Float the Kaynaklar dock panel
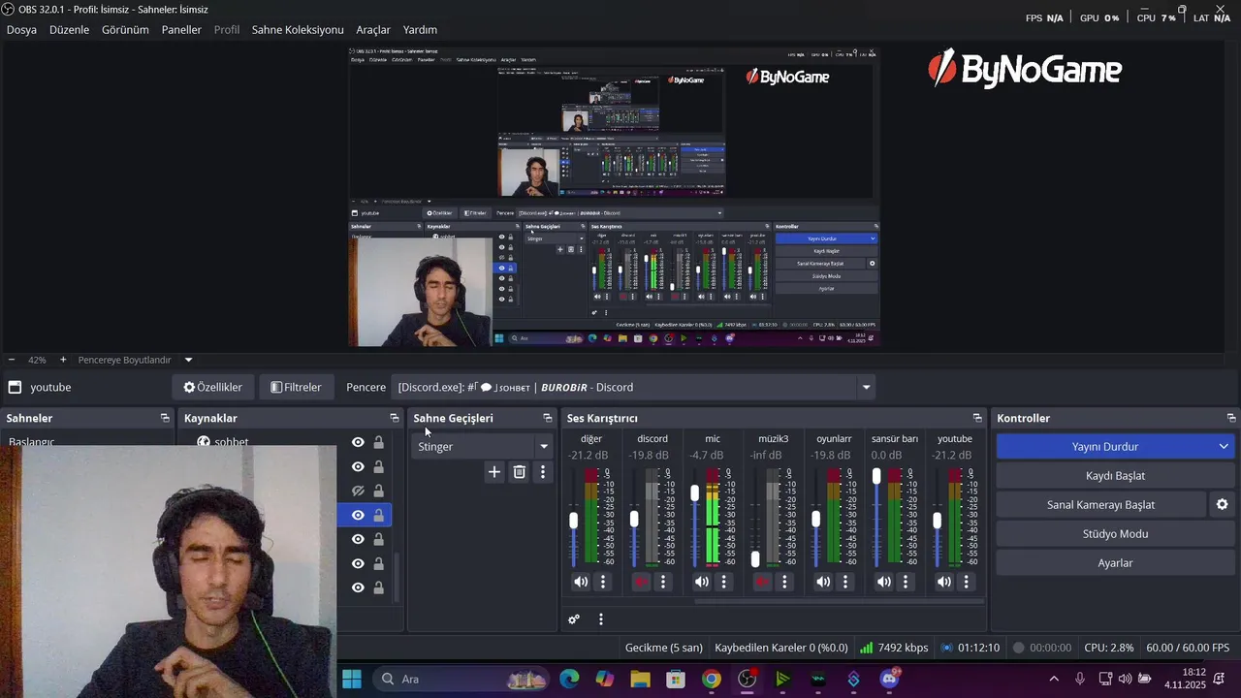 pos(394,418)
